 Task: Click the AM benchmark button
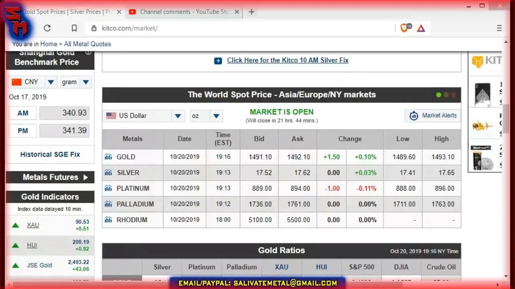click(x=23, y=113)
